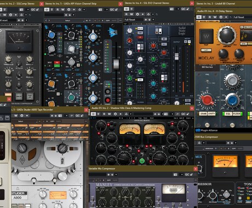Viewport: 252px width, 208px height.
Task: Click green center button on Shadow Hills compressor
Action: pos(142,161)
